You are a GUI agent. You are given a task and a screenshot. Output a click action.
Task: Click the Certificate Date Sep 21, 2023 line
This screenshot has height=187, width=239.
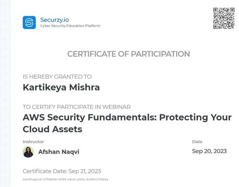pyautogui.click(x=62, y=171)
